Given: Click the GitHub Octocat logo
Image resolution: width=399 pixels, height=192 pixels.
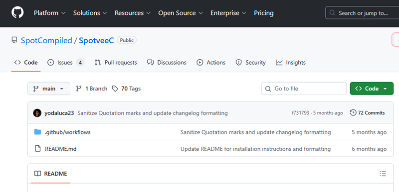Looking at the screenshot, I should tap(17, 12).
